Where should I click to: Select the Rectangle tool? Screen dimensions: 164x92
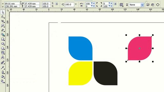point(3,39)
